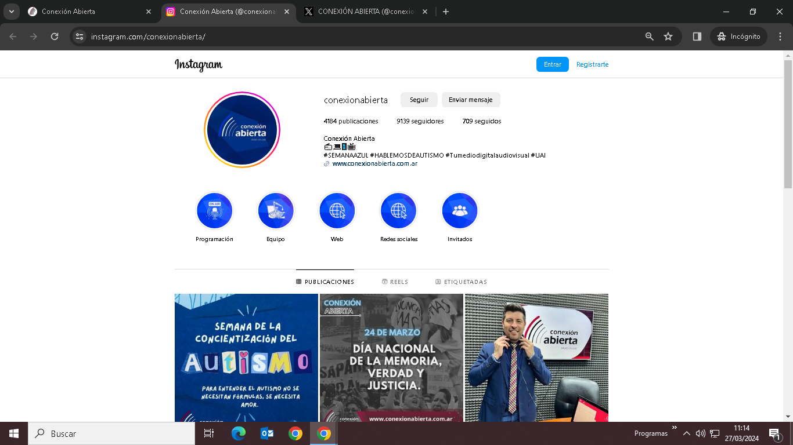Viewport: 793px width, 445px height.
Task: Click the Entrar login button
Action: (552, 64)
